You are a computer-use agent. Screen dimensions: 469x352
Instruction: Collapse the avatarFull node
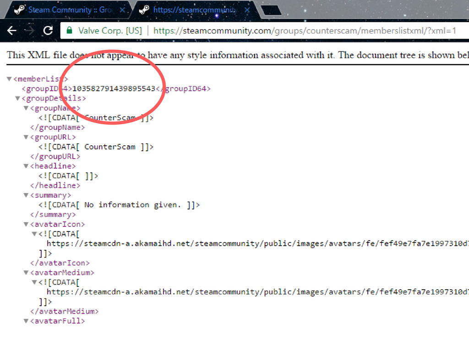26,321
